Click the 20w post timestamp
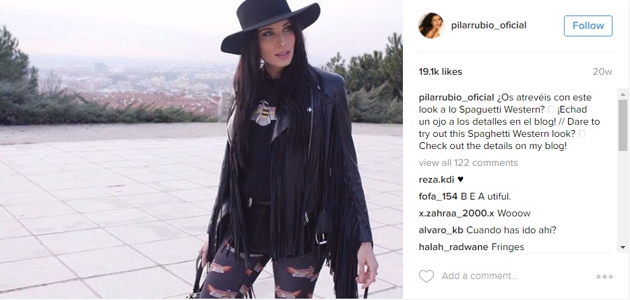 click(x=602, y=72)
